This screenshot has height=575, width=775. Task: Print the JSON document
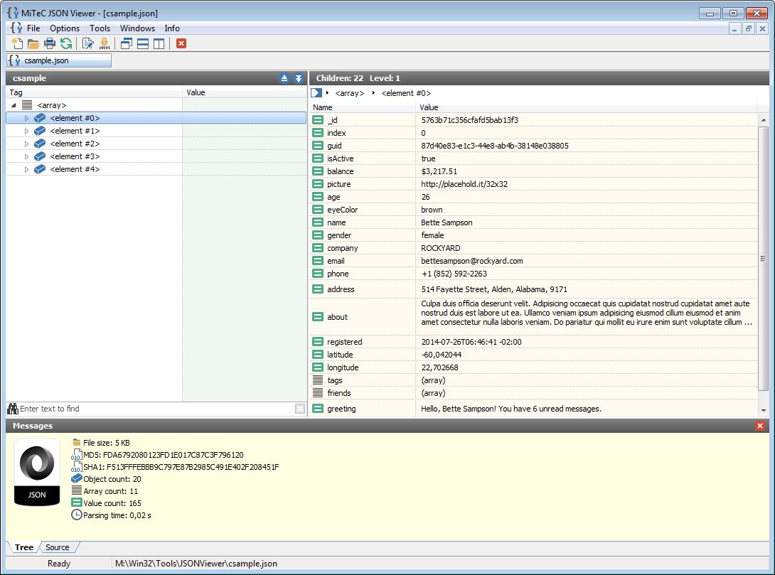coord(50,43)
